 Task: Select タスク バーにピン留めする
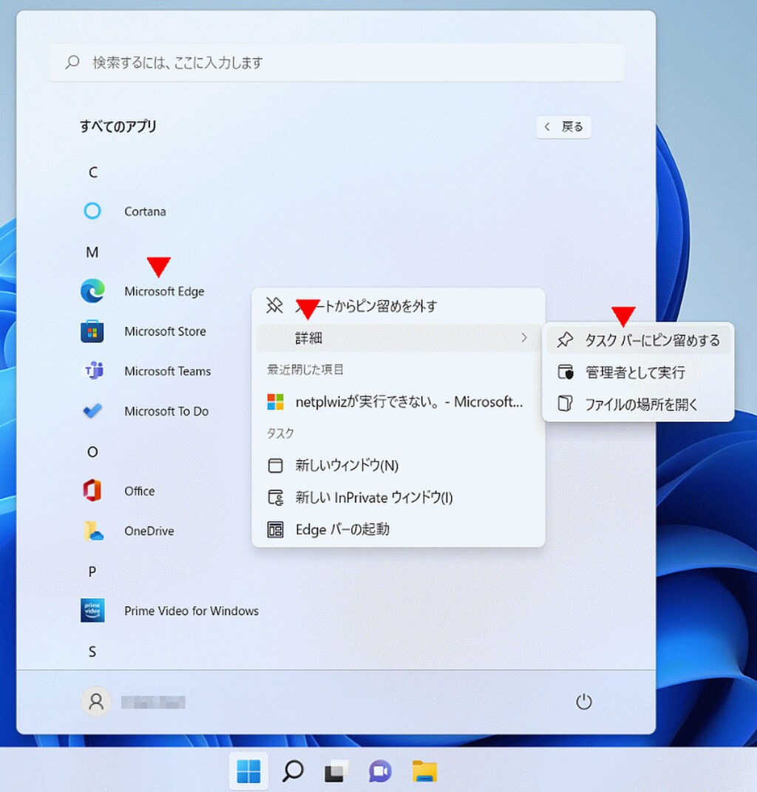pyautogui.click(x=638, y=340)
